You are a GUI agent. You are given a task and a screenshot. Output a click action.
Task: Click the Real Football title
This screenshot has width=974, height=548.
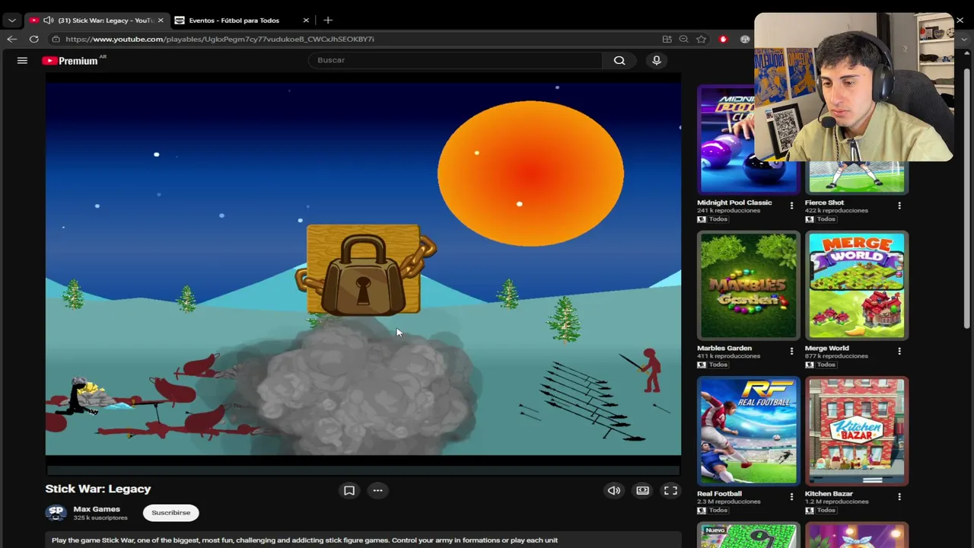(719, 494)
